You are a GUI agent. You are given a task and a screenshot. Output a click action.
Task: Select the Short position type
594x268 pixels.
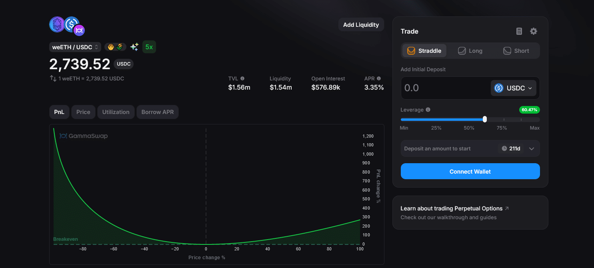tap(516, 51)
